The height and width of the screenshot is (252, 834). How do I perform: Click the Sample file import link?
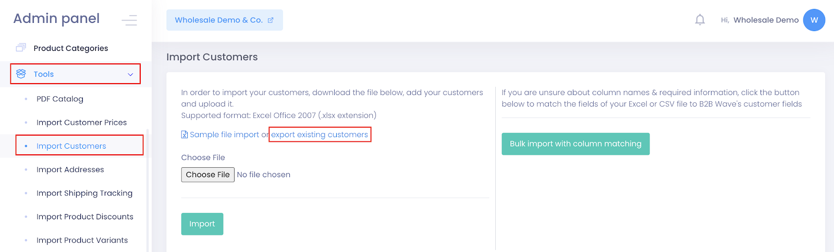tap(224, 135)
